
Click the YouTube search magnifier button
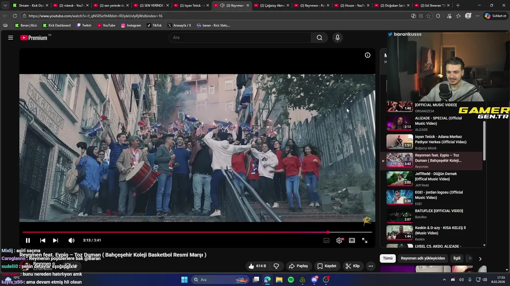[x=320, y=38]
